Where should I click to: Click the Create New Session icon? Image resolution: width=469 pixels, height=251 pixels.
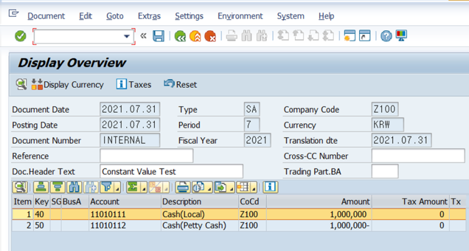coord(349,36)
